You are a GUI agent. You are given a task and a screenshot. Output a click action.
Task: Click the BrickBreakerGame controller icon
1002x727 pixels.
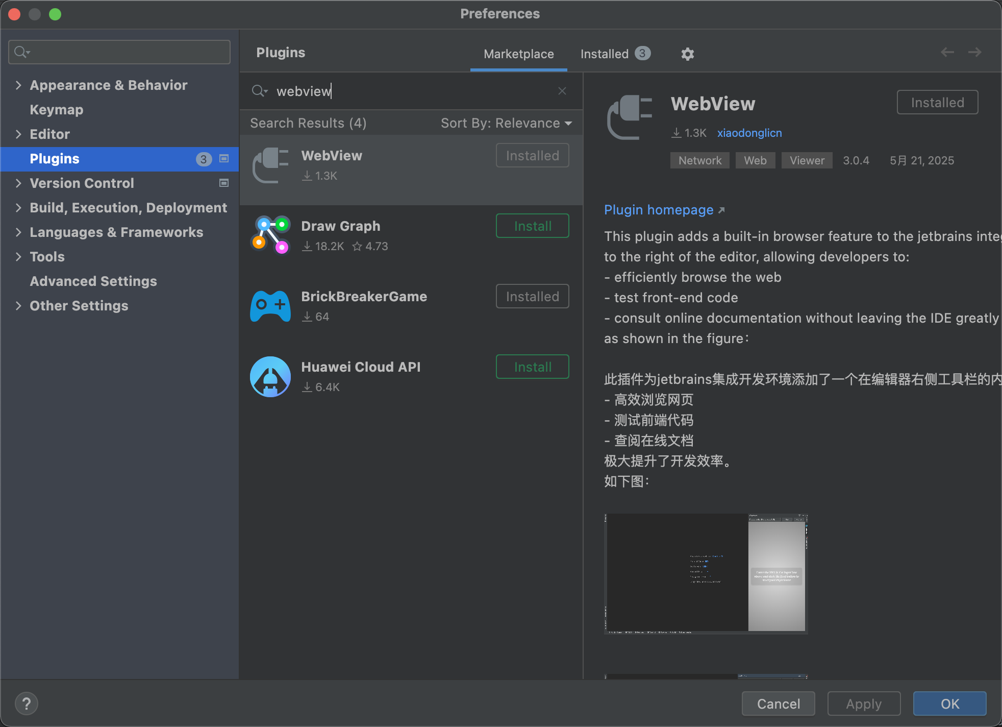click(270, 305)
